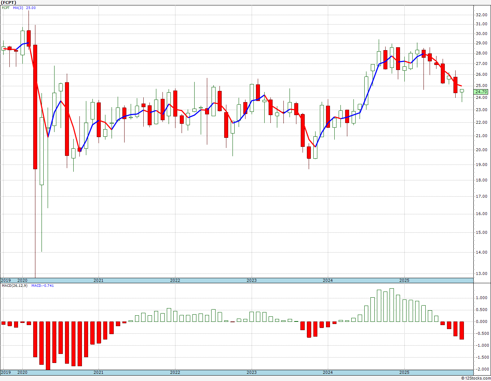491x381 pixels.
Task: Select 2020 on the MACD panel time axis
Action: [x=22, y=372]
